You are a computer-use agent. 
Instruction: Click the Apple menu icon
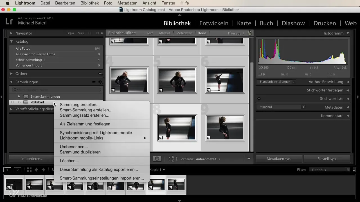8,3
